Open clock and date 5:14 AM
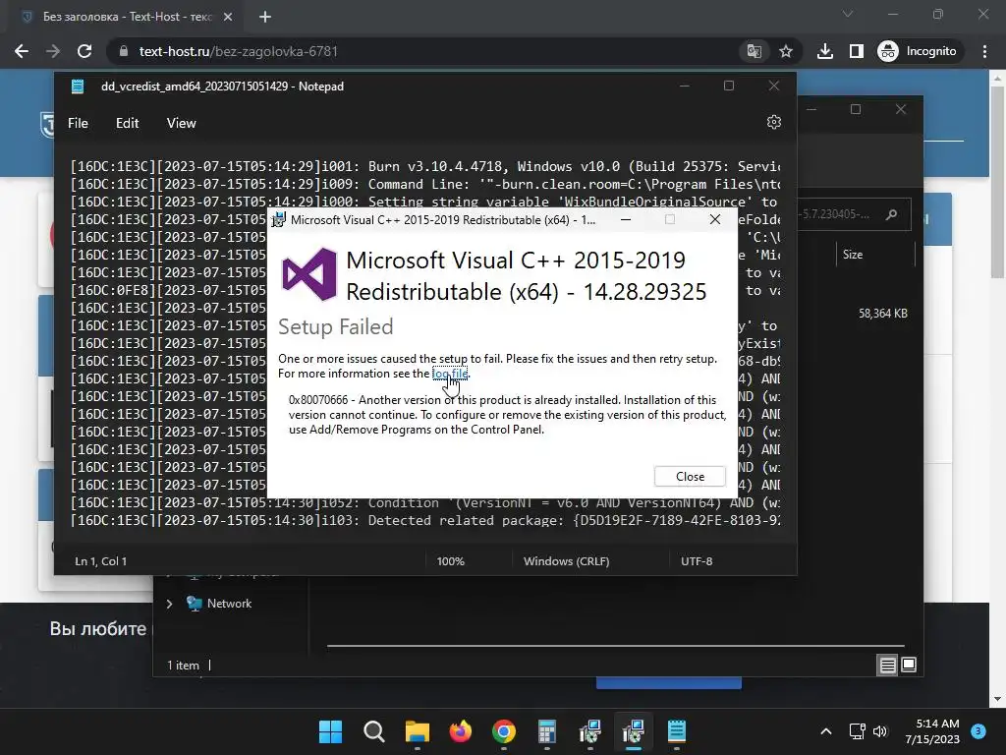Screen dimensions: 1006x755 click(x=932, y=731)
